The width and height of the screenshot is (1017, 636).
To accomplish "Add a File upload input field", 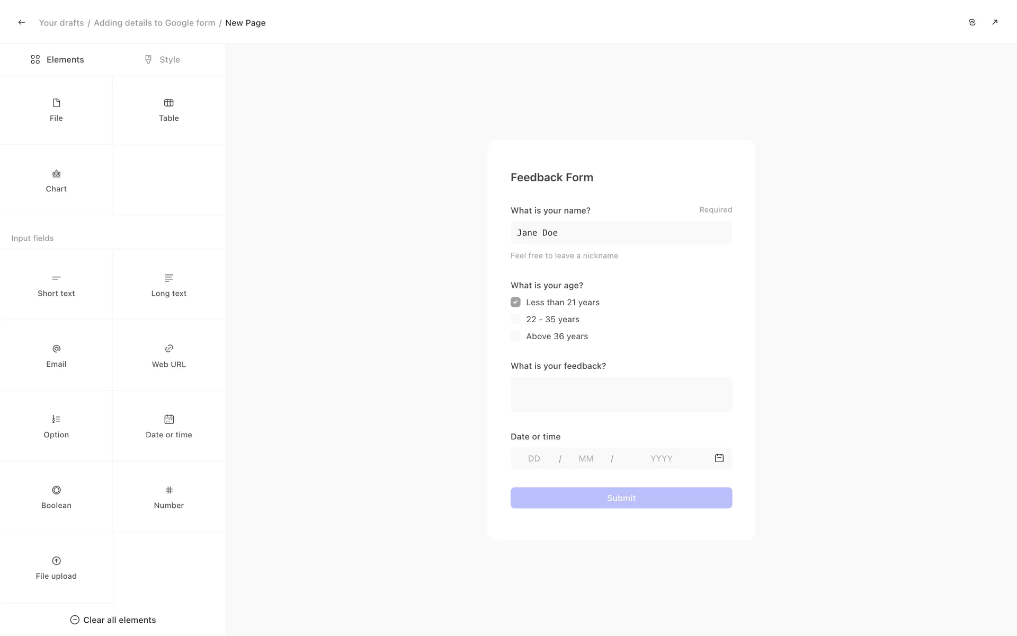I will (56, 568).
